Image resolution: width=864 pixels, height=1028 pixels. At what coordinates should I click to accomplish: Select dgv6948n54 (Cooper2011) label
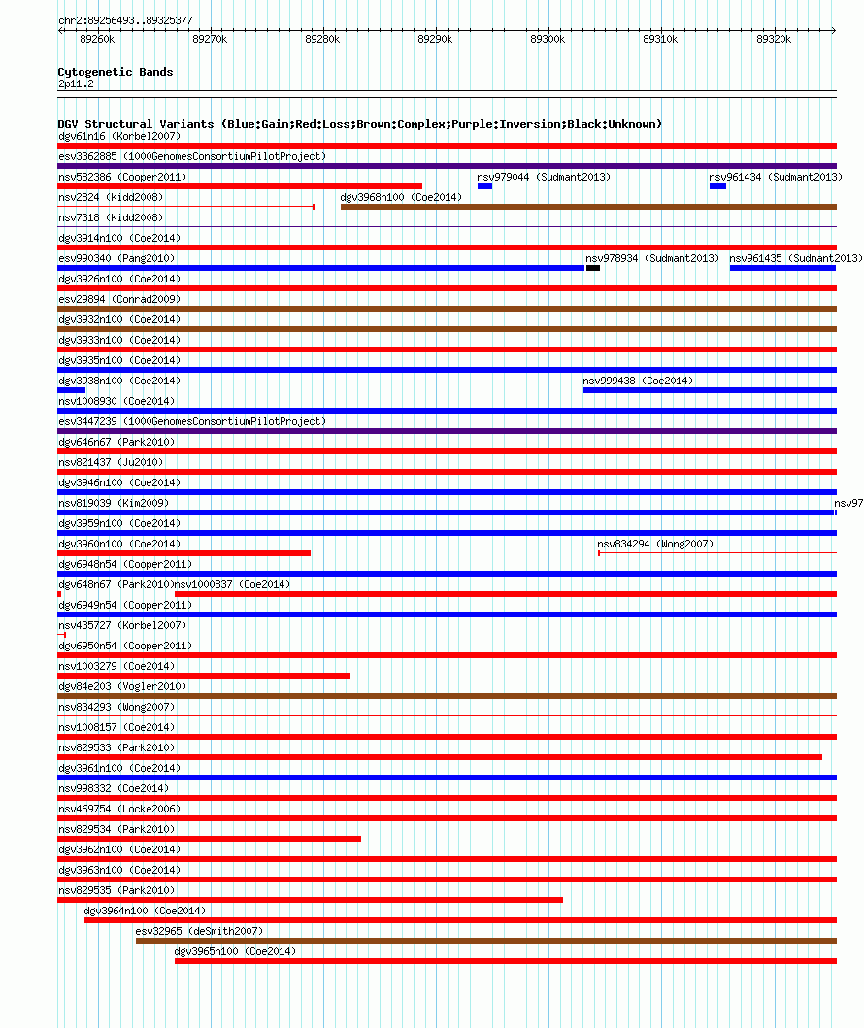tap(125, 563)
